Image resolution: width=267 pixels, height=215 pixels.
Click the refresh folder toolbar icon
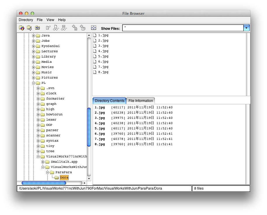(37, 28)
